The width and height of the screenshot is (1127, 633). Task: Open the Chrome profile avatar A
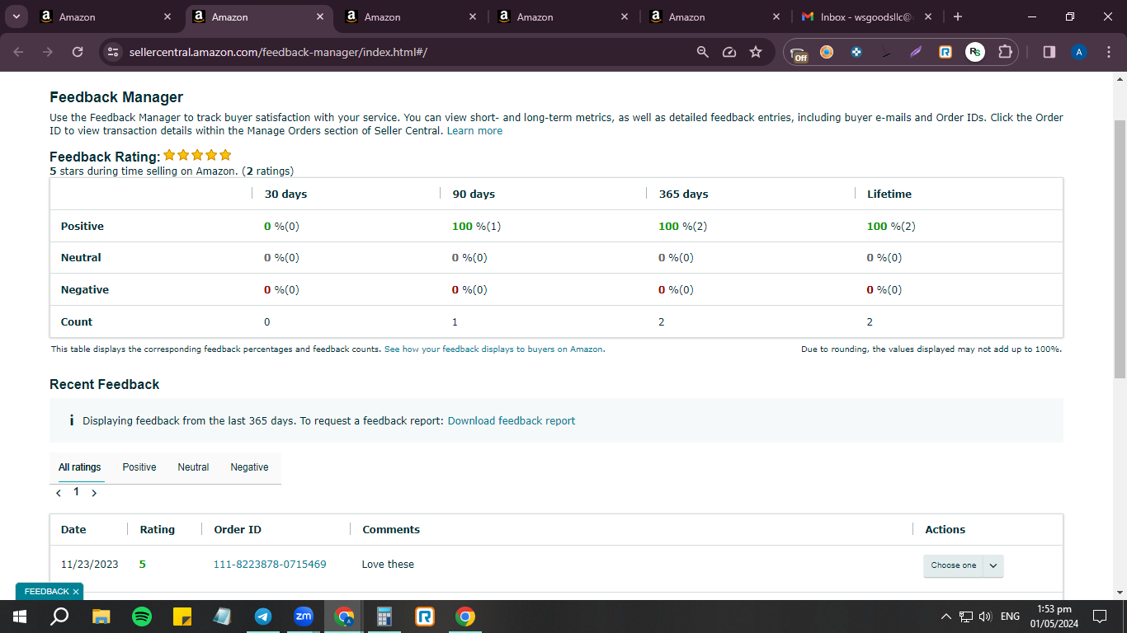tap(1079, 52)
